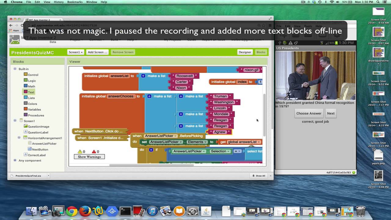Open the Chrome File menu
The width and height of the screenshot is (391, 220).
pyautogui.click(x=28, y=2)
